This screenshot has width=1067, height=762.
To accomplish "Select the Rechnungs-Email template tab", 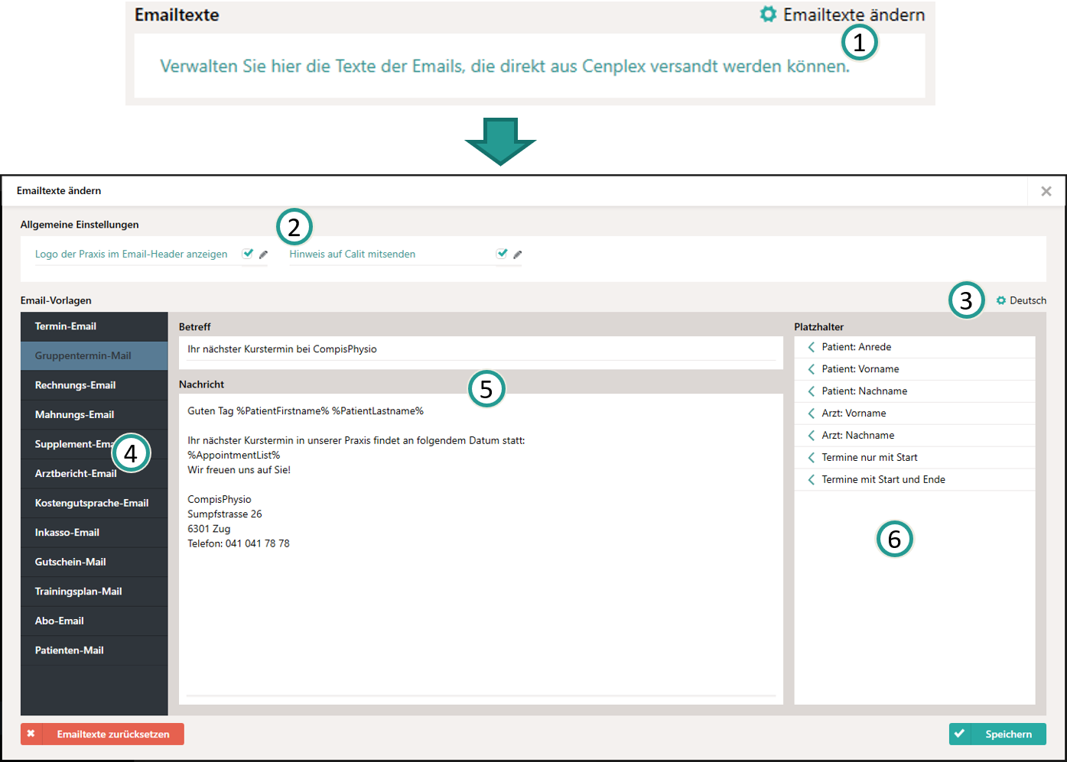I will pyautogui.click(x=94, y=385).
